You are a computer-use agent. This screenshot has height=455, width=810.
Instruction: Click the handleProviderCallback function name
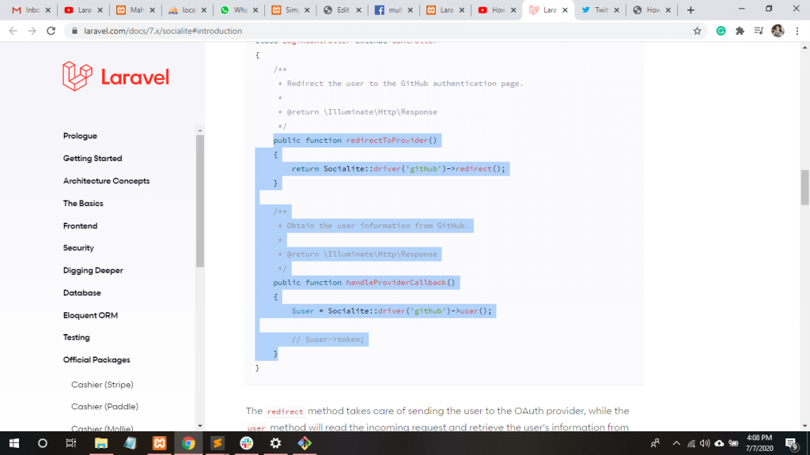[396, 283]
